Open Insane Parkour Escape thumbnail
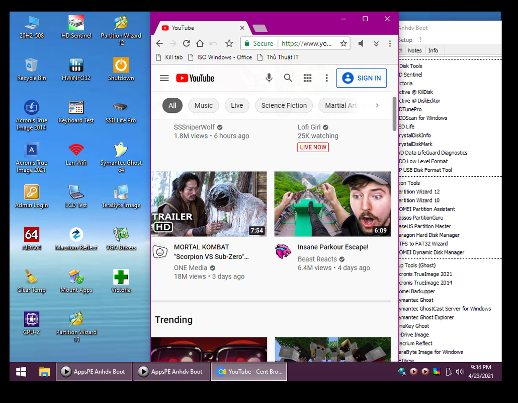 click(332, 204)
